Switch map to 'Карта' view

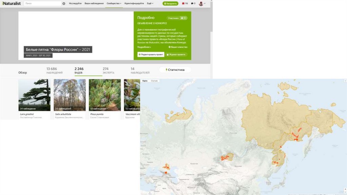(145, 81)
